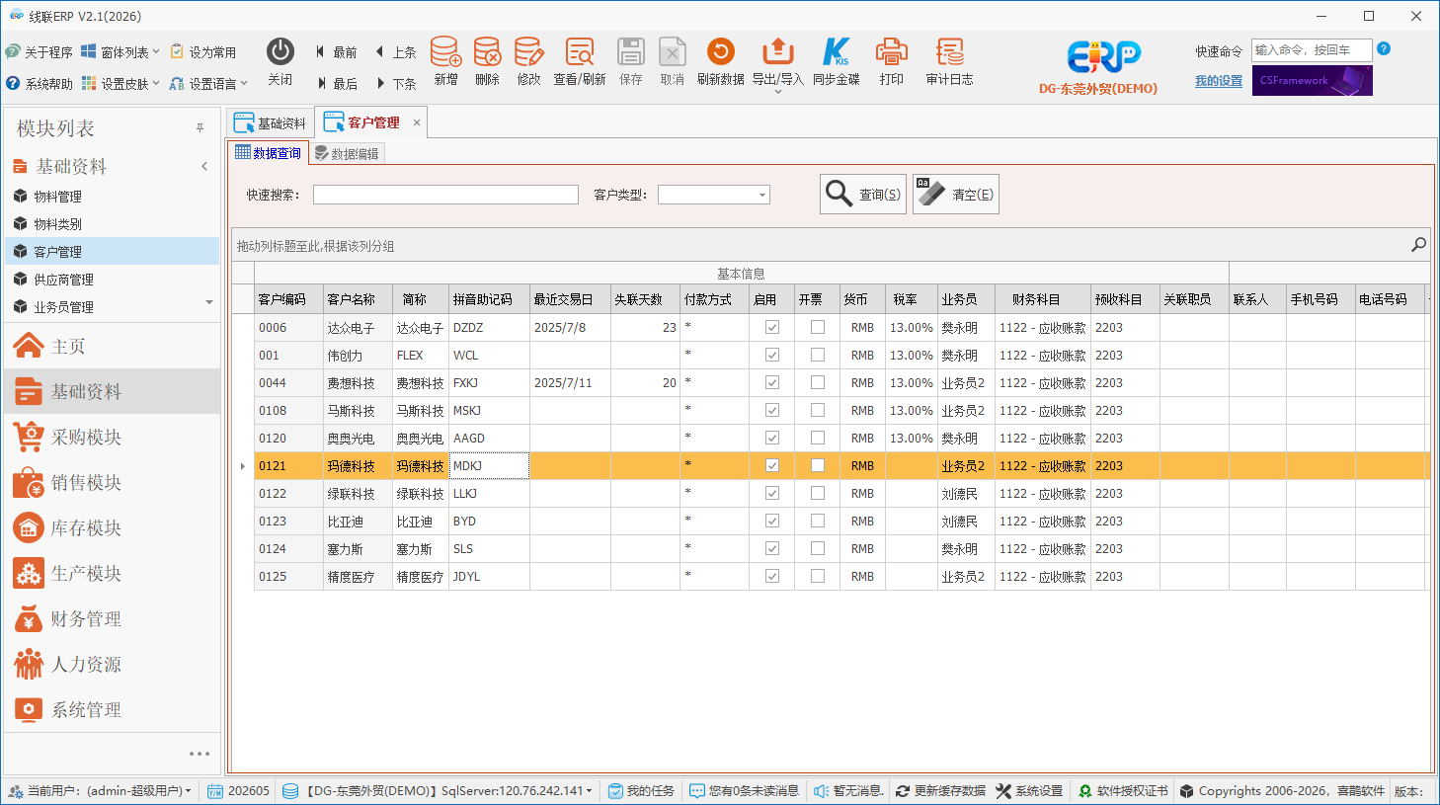Screen dimensions: 1440x805
Task: Open the 库存模块 inventory module
Action: (112, 527)
